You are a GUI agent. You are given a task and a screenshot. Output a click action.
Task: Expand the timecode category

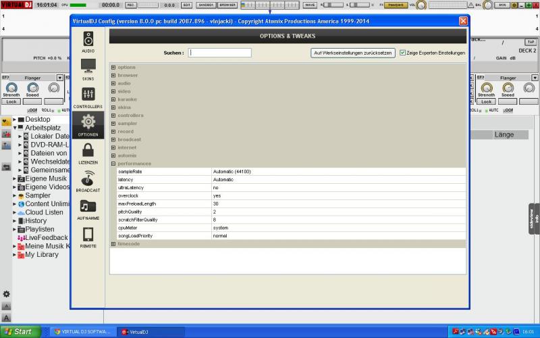(113, 244)
